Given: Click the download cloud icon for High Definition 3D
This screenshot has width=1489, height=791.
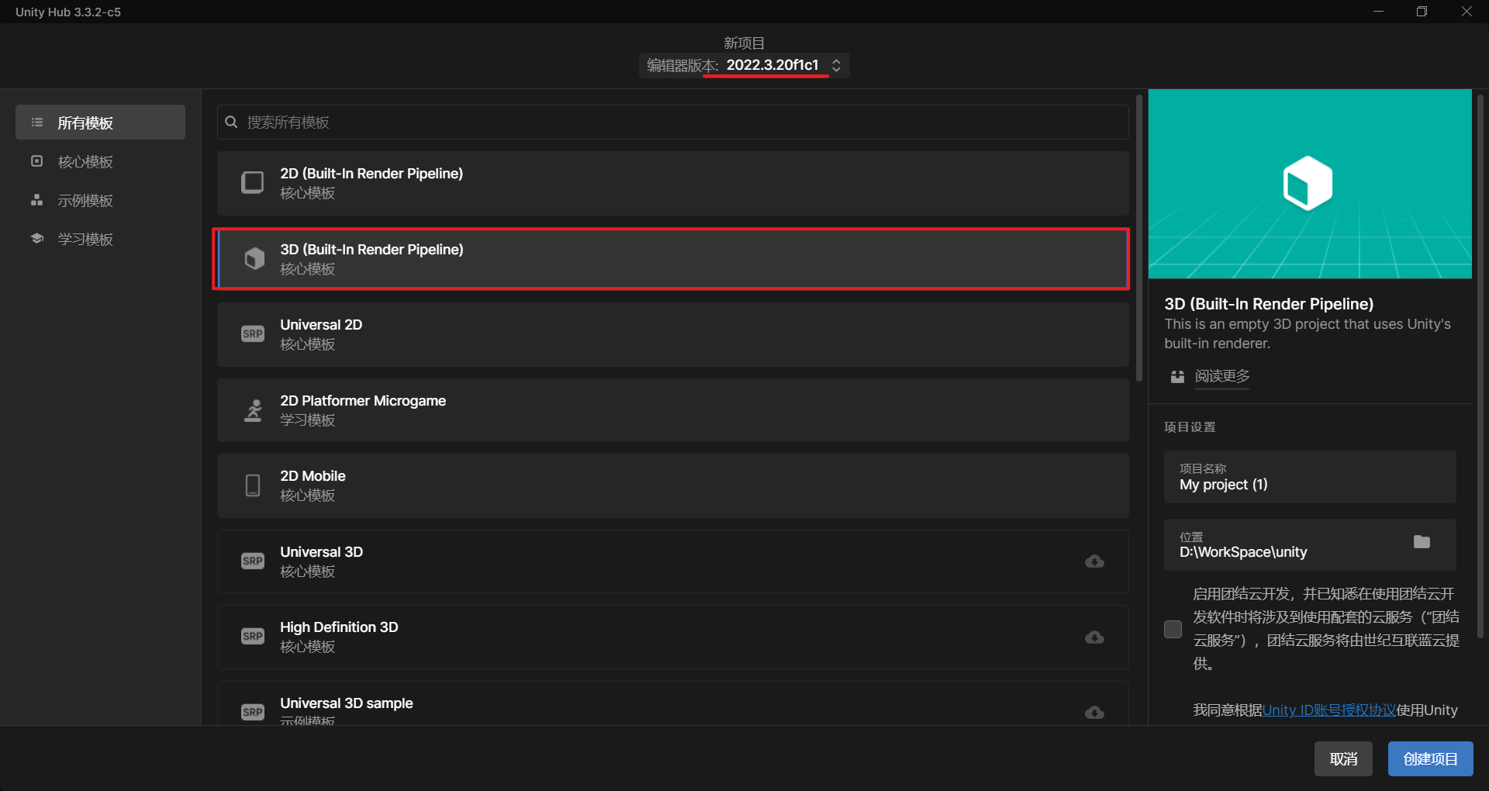Looking at the screenshot, I should pyautogui.click(x=1094, y=637).
